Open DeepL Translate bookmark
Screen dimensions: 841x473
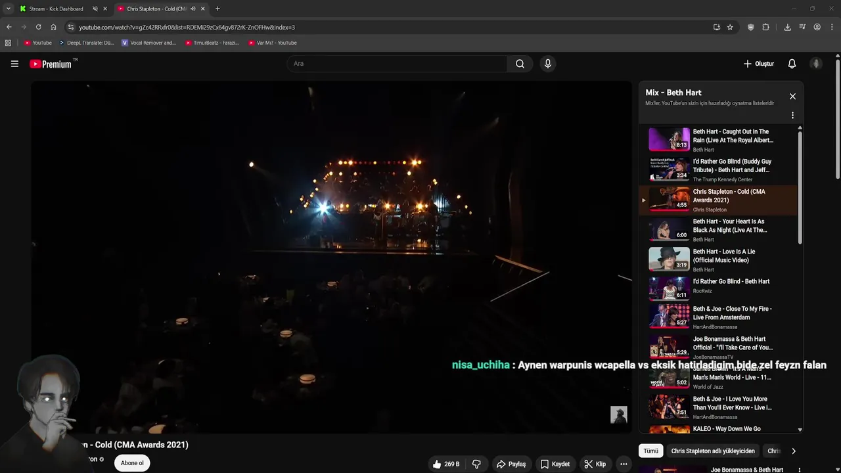point(86,43)
